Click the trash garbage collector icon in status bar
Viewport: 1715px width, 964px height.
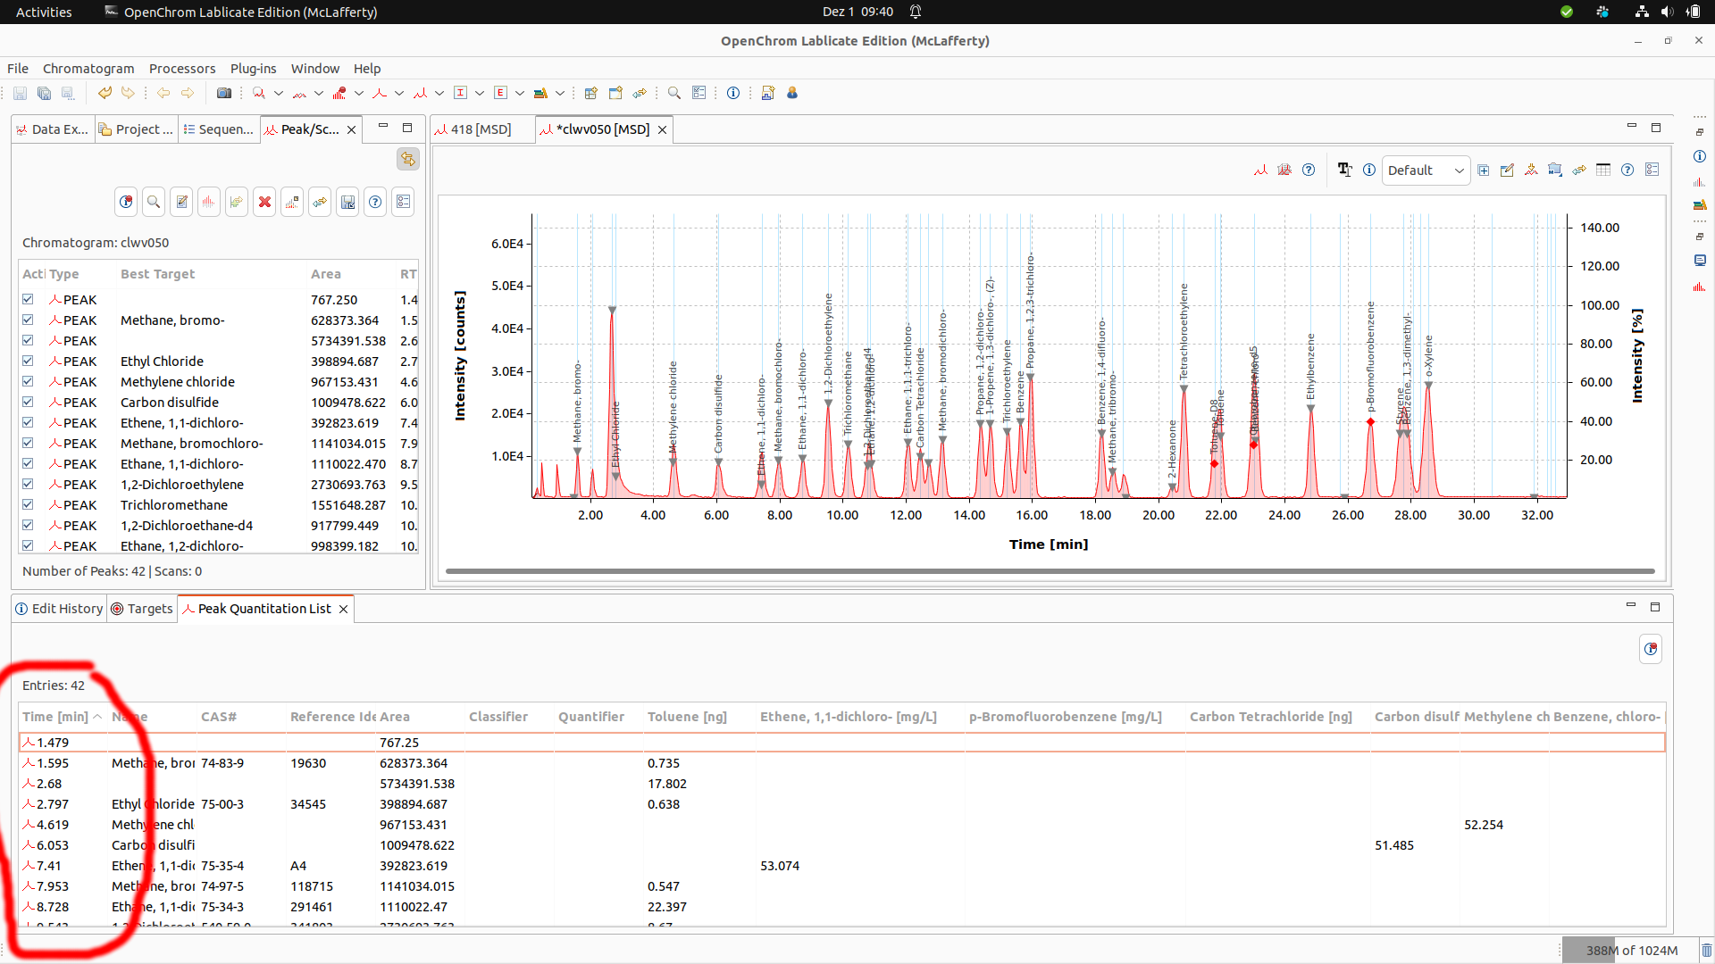click(x=1706, y=951)
